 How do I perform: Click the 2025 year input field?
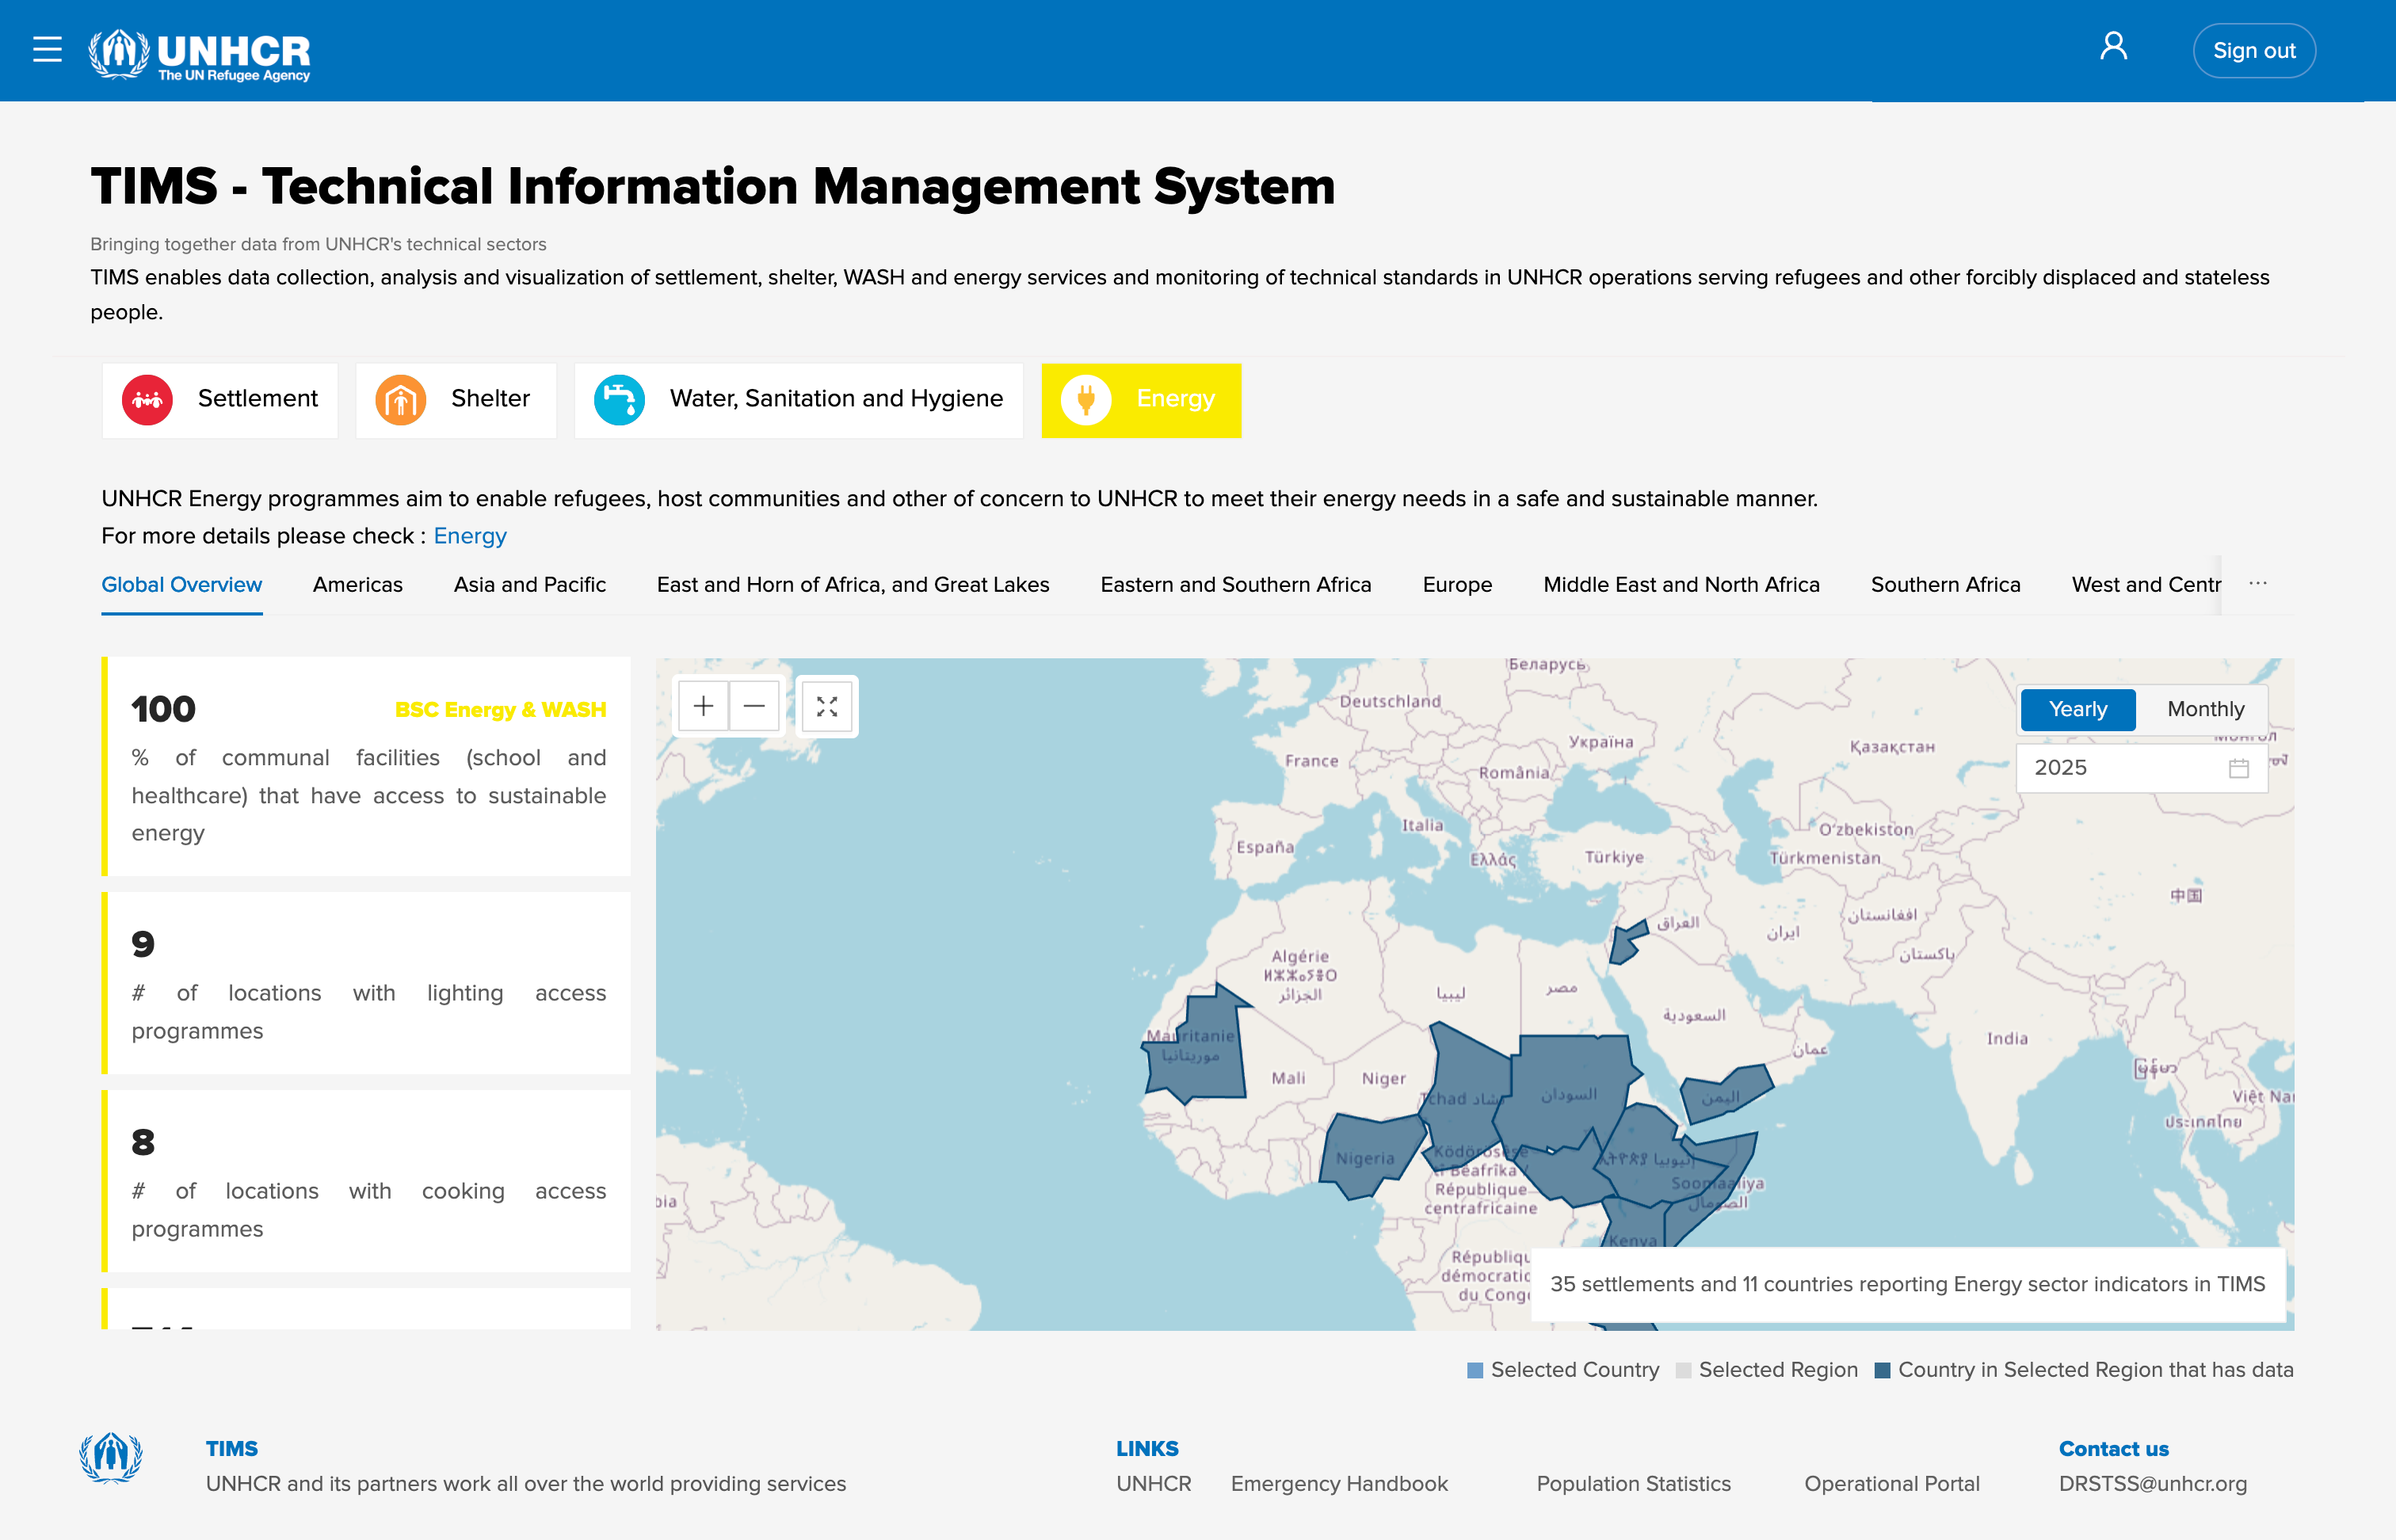point(2142,768)
